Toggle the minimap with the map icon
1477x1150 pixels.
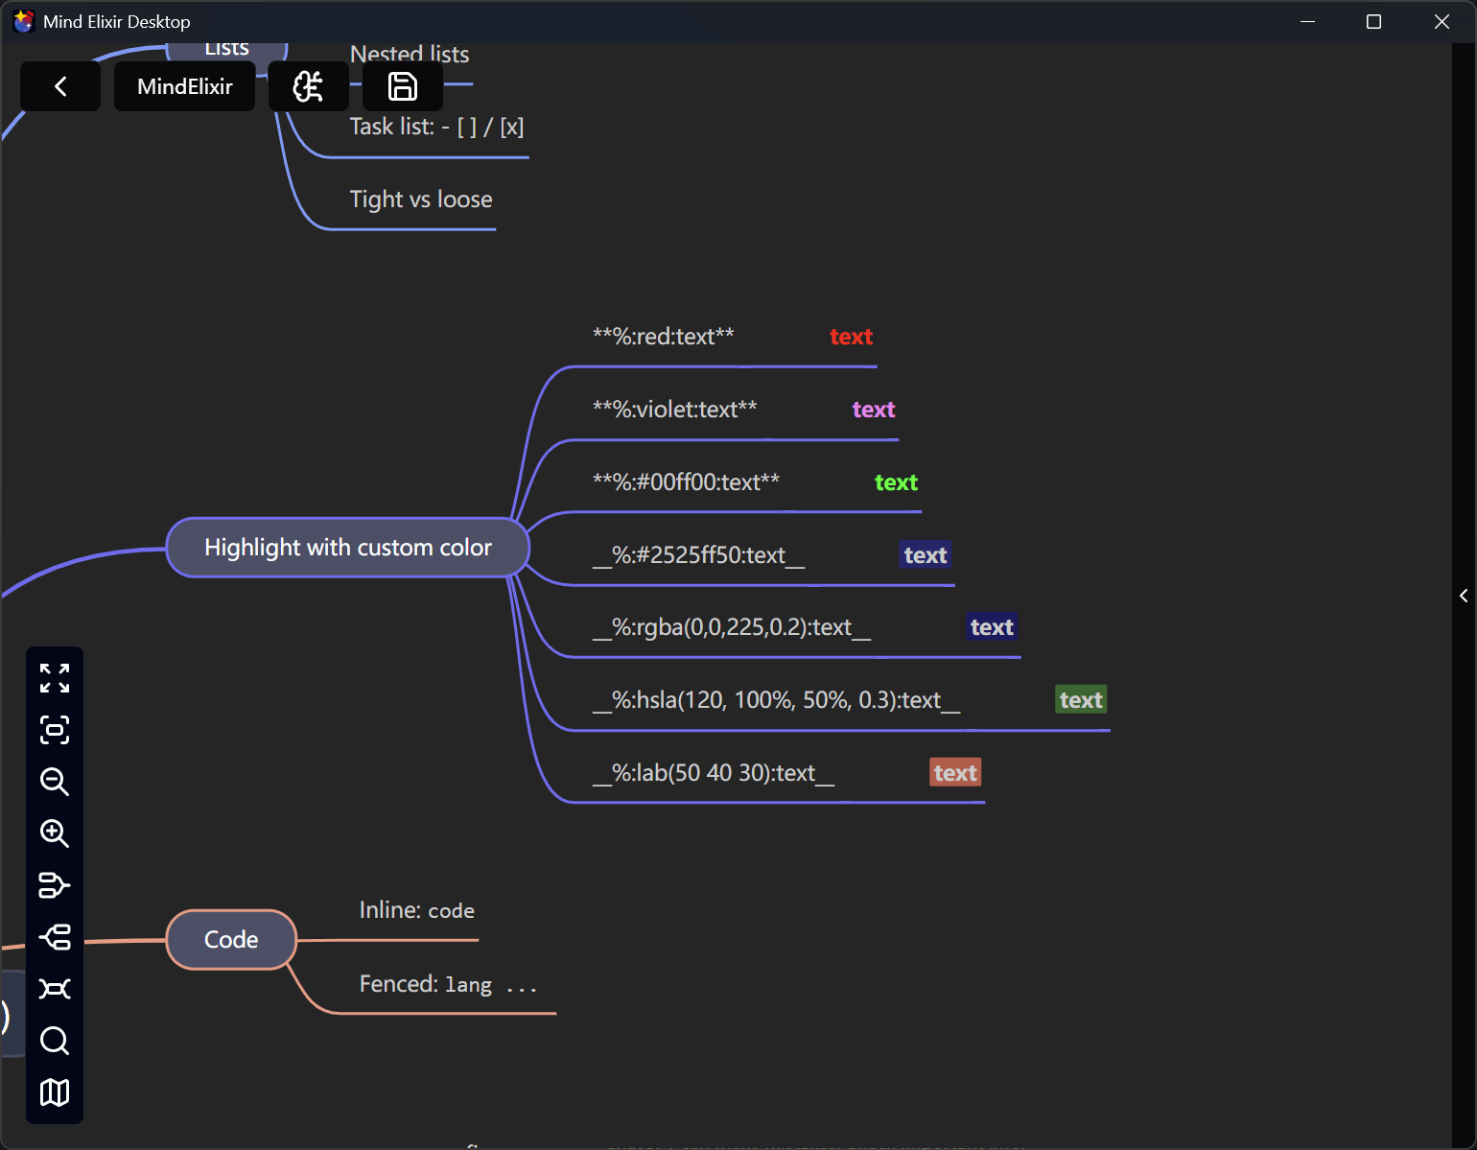[x=55, y=1092]
